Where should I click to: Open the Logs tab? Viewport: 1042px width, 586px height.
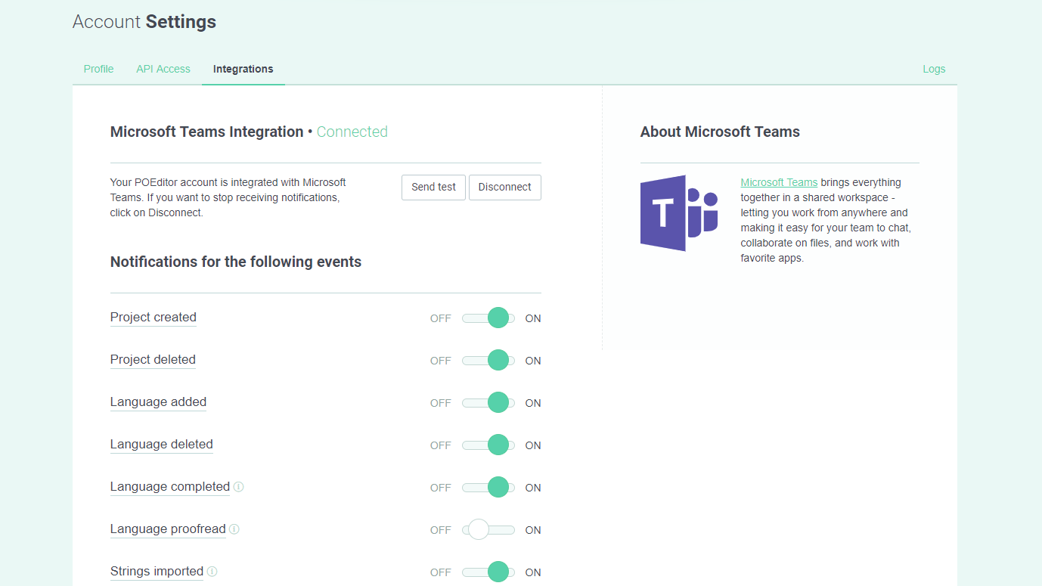[x=934, y=69]
